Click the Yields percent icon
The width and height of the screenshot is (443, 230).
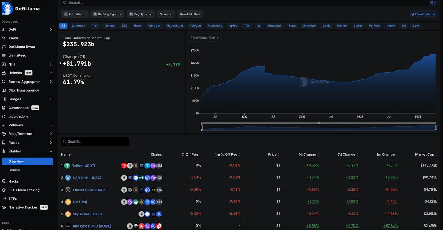4,38
